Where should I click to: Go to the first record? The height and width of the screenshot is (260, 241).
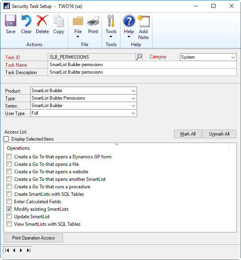pyautogui.click(x=7, y=250)
